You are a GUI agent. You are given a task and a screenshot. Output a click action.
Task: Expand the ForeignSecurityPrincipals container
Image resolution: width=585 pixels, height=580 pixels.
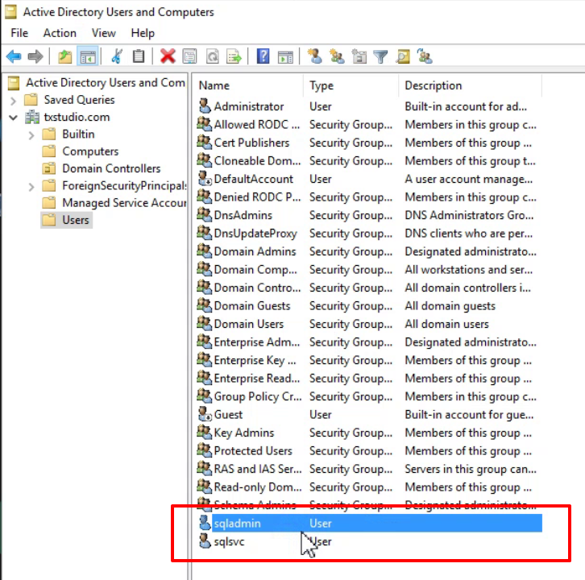click(x=31, y=187)
